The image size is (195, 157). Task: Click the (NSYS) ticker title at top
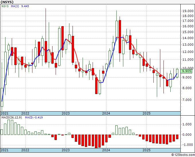click(x=7, y=2)
